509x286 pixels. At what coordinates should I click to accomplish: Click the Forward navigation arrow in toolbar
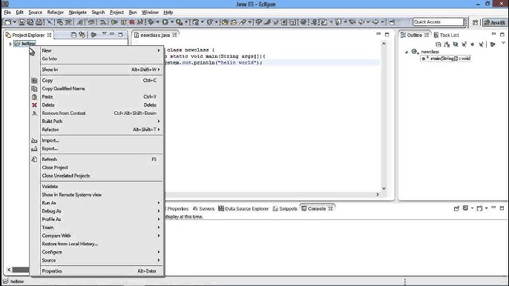coord(375,22)
